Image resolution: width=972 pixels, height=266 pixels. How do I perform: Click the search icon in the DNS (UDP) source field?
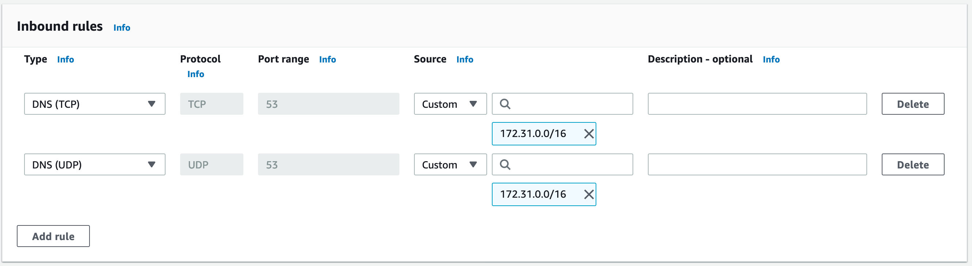pyautogui.click(x=505, y=164)
